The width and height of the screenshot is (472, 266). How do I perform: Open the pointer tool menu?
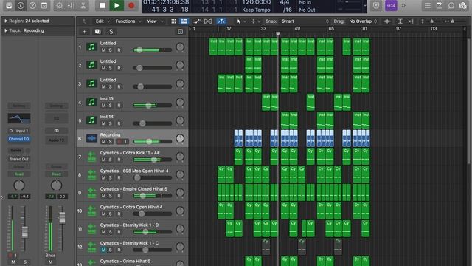[x=241, y=21]
